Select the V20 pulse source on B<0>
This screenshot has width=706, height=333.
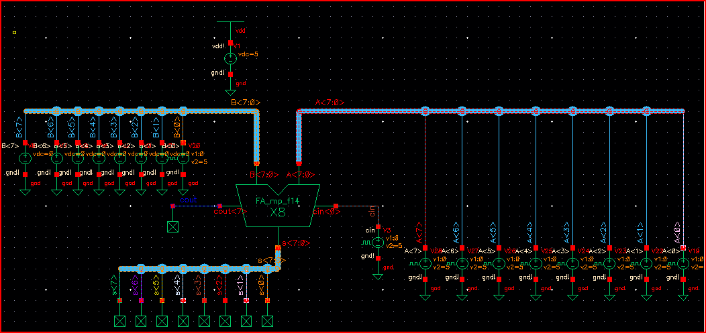(183, 158)
